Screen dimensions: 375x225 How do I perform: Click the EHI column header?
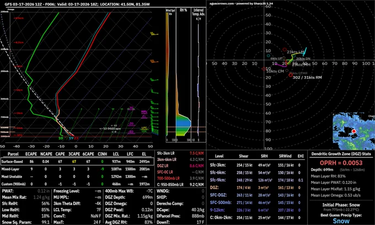pyautogui.click(x=301, y=156)
